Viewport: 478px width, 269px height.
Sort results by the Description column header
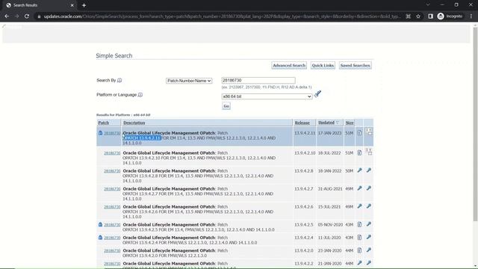tap(134, 123)
